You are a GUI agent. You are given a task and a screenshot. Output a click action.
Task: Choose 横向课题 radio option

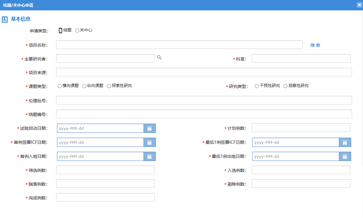click(59, 86)
